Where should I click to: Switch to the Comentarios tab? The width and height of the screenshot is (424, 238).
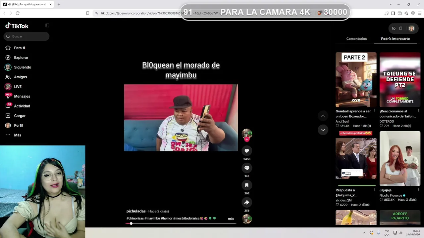[x=356, y=39]
